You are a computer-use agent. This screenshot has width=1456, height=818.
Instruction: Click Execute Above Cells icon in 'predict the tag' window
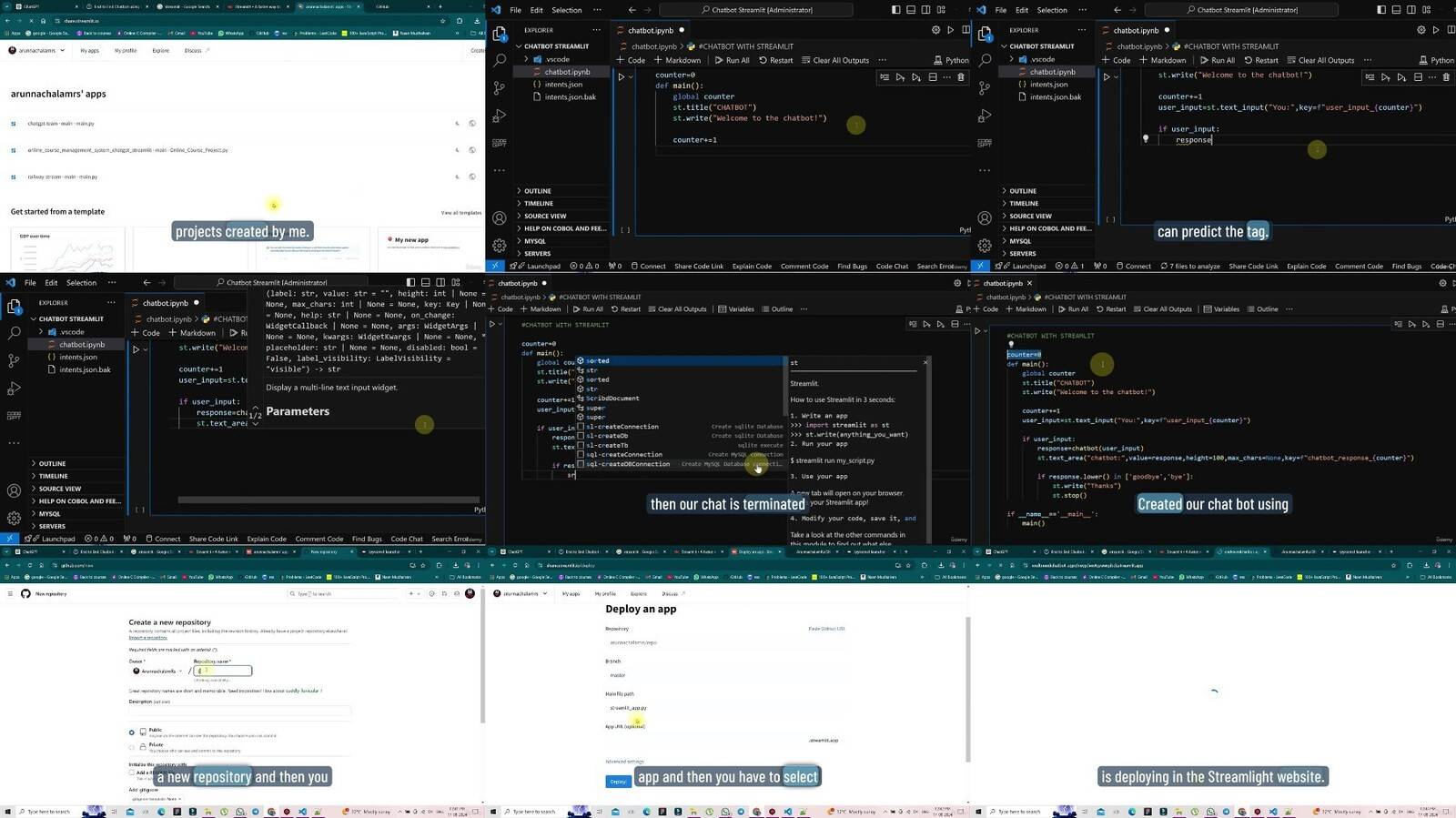[x=1385, y=77]
